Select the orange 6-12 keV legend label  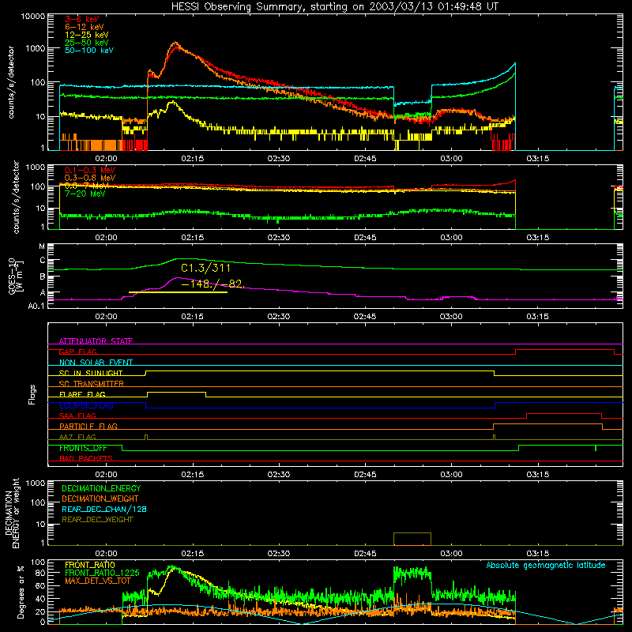pos(85,27)
